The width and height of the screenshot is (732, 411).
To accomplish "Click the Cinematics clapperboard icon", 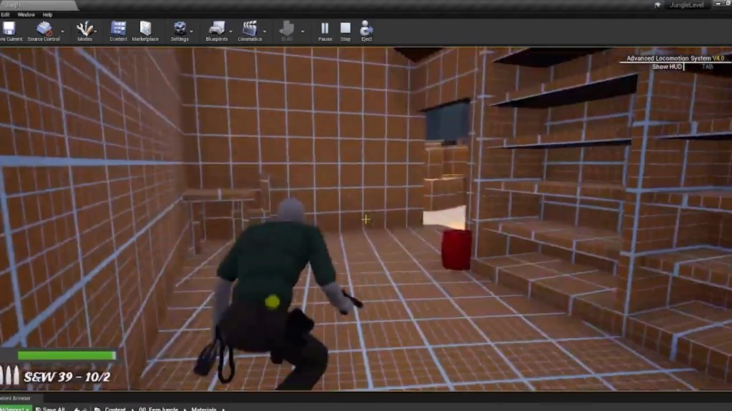I will (x=249, y=29).
